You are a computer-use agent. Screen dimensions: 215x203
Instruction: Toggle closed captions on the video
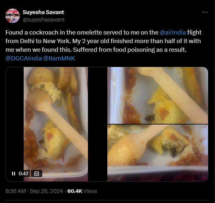pyautogui.click(x=37, y=174)
